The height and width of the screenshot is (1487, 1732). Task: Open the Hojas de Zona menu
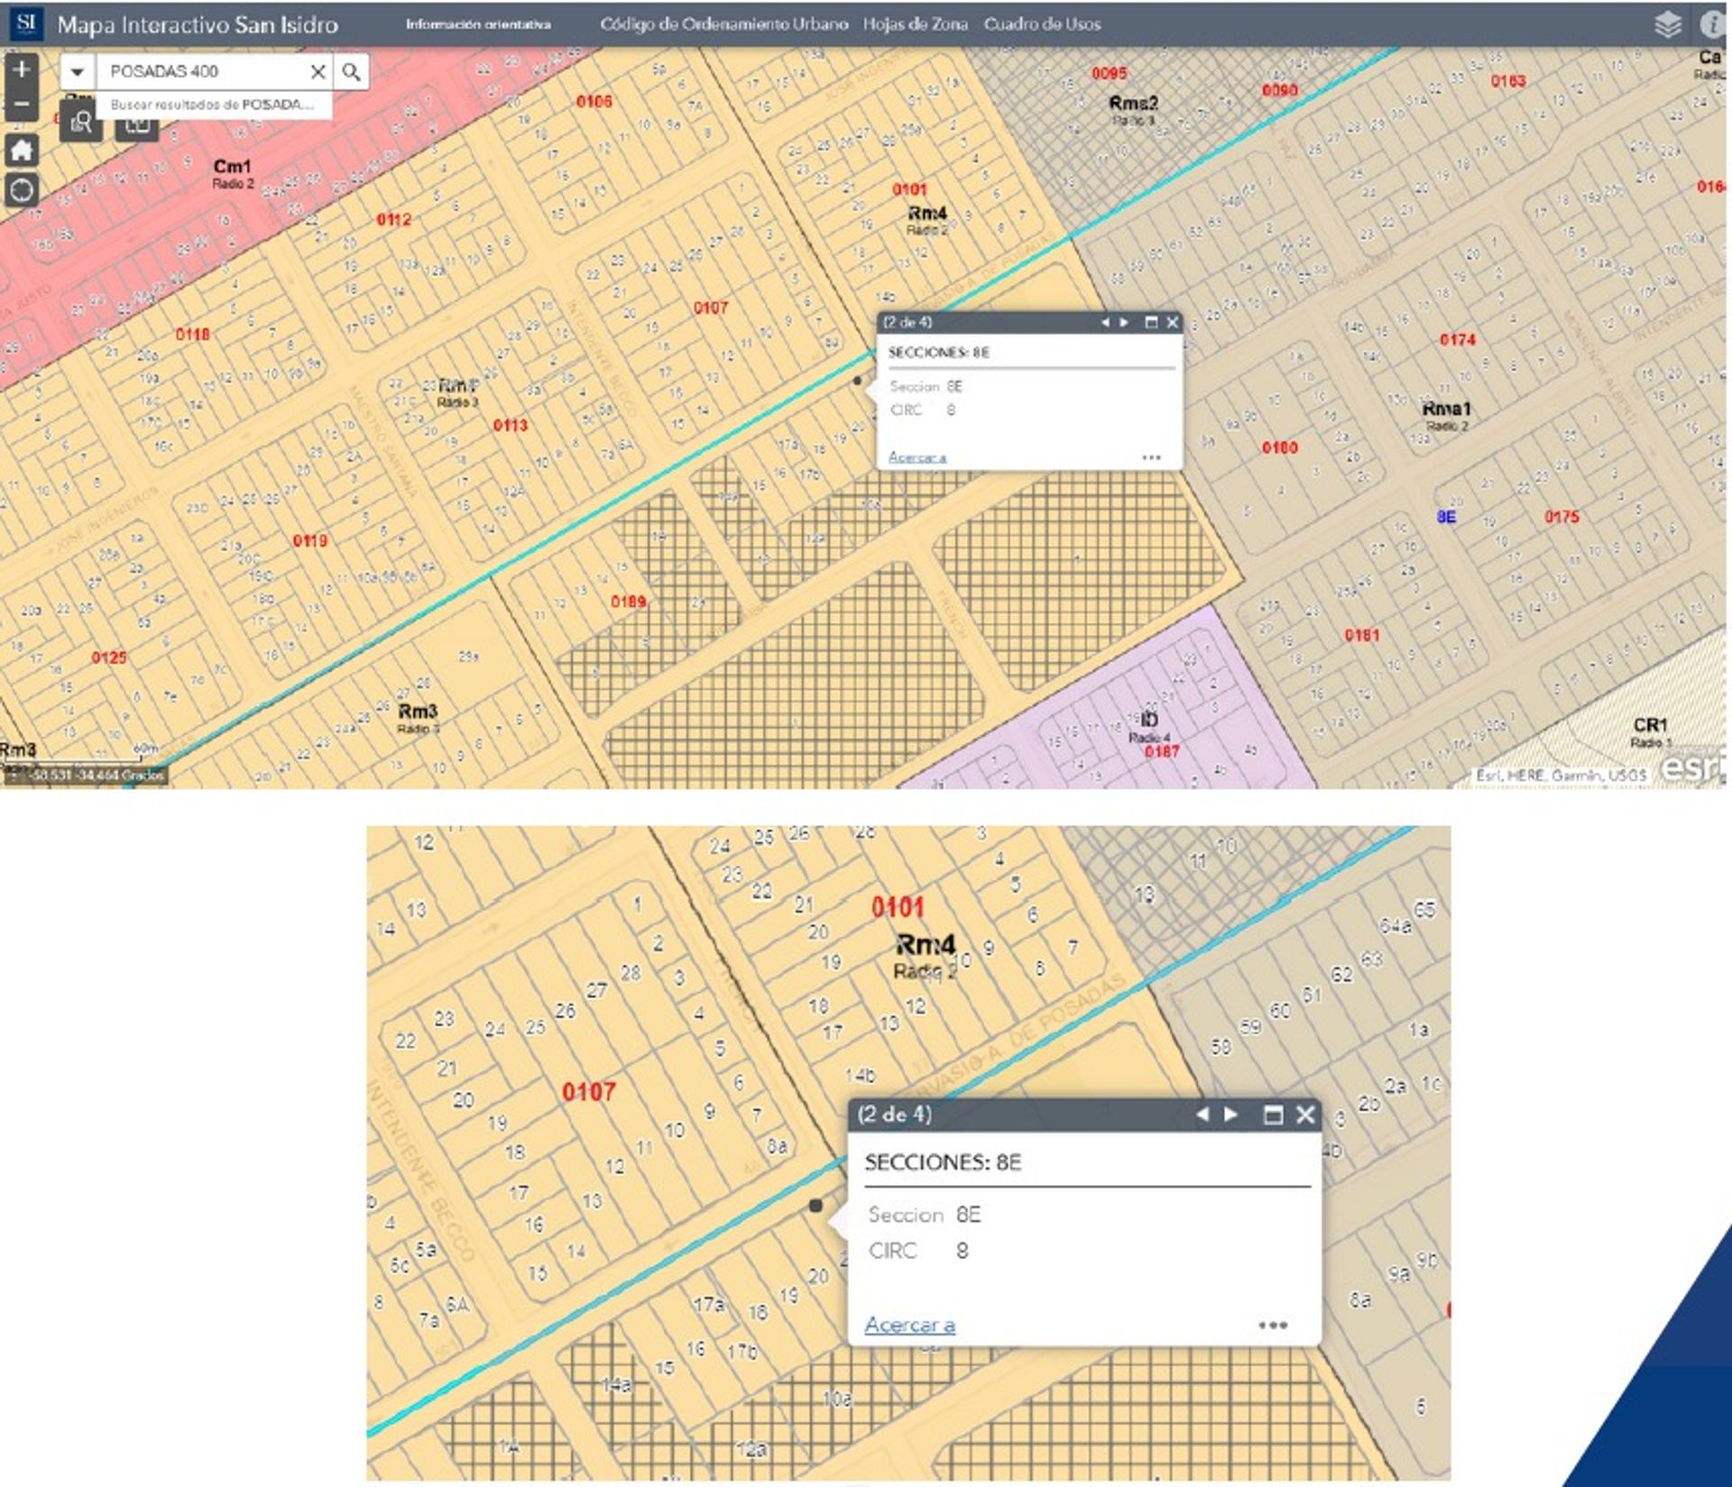[915, 24]
